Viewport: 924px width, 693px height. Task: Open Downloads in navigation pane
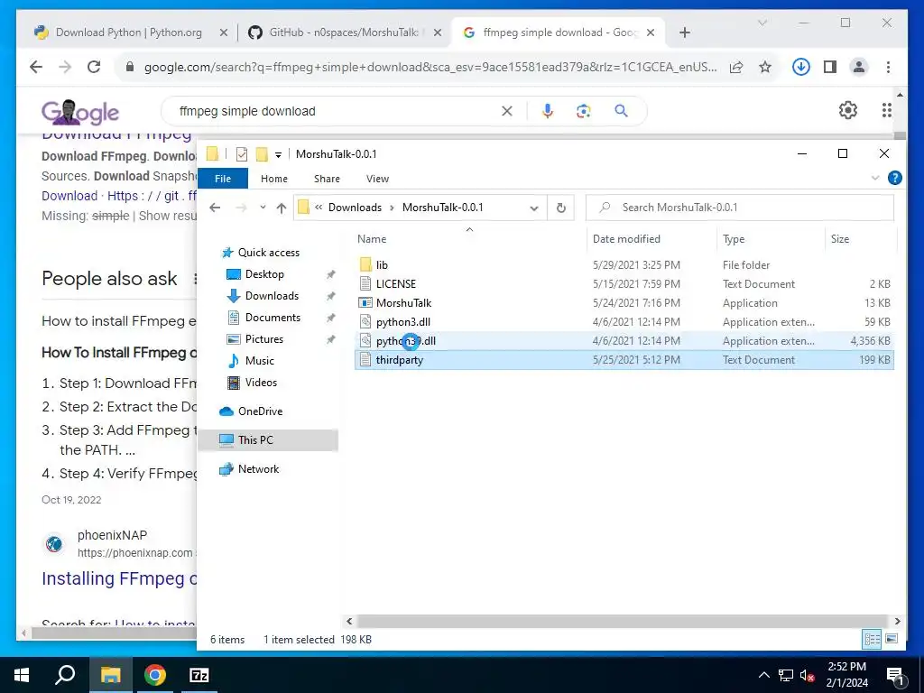[x=272, y=296]
